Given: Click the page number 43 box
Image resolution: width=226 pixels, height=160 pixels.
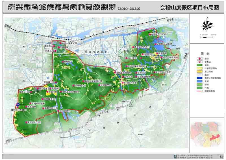Looking at the screenshot, I should point(221,156).
